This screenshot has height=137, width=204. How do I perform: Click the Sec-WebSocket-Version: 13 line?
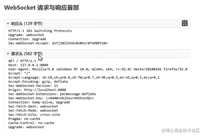click(33, 86)
